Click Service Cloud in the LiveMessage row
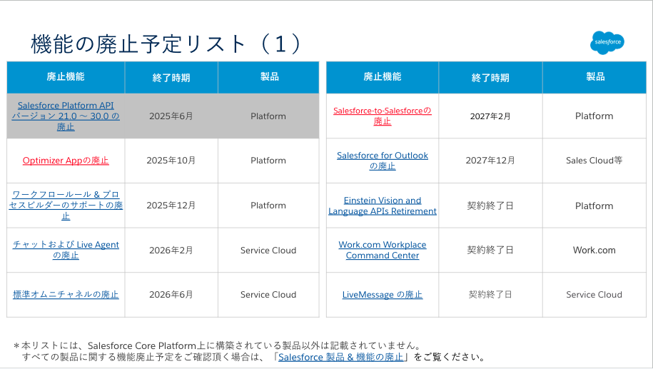Viewport: 653px width, 369px height. (594, 295)
